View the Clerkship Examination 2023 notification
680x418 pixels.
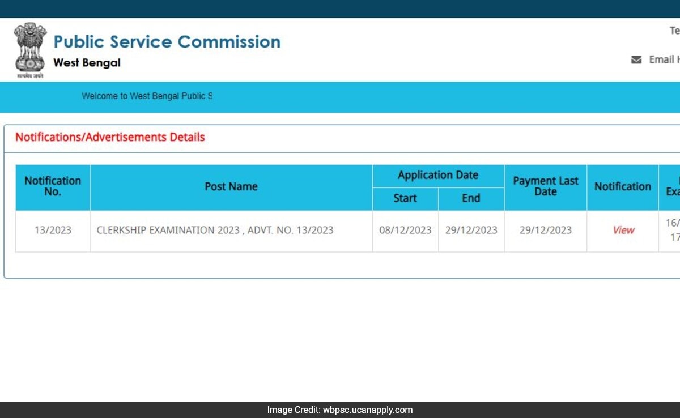tap(623, 231)
